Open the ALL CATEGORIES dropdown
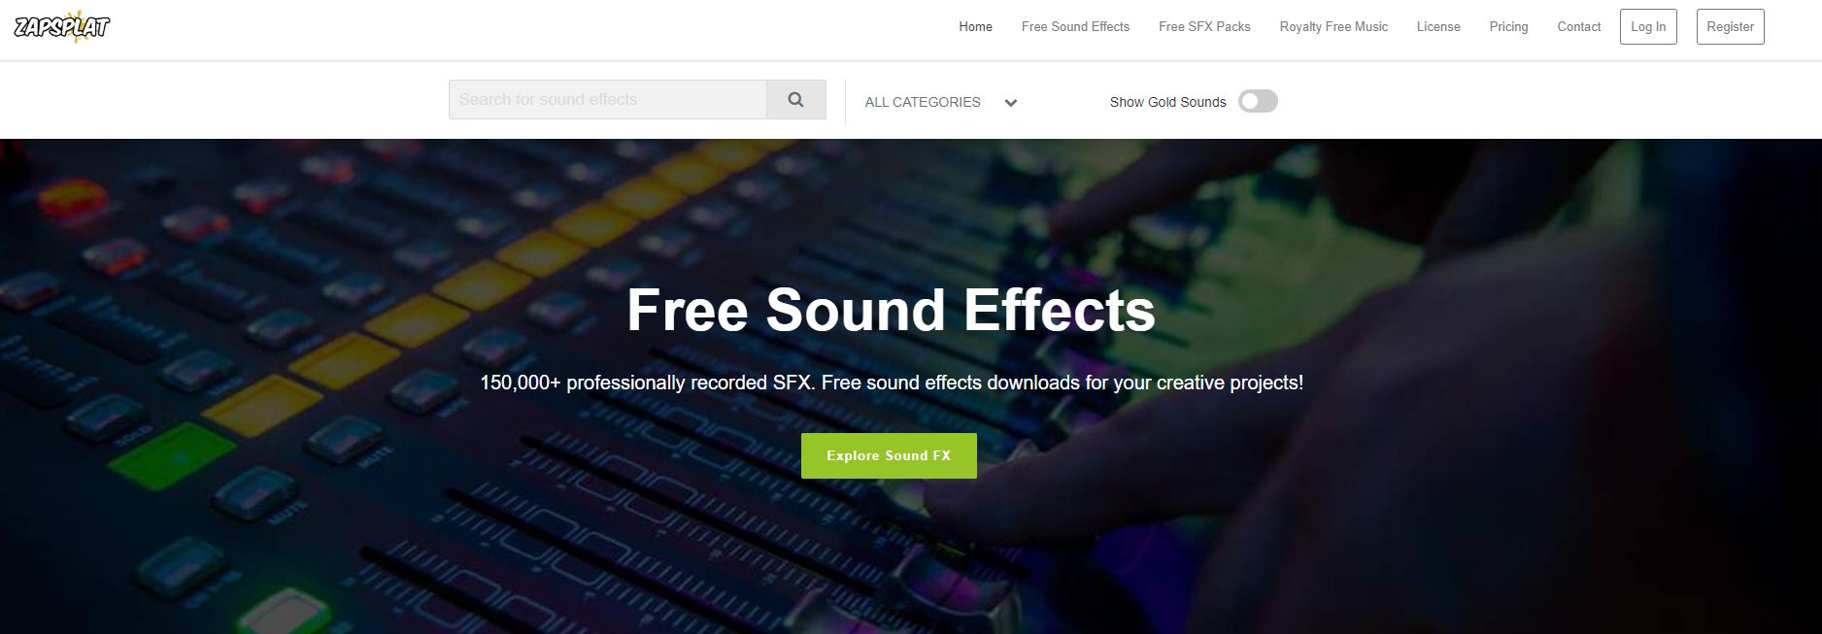The width and height of the screenshot is (1822, 634). (941, 102)
